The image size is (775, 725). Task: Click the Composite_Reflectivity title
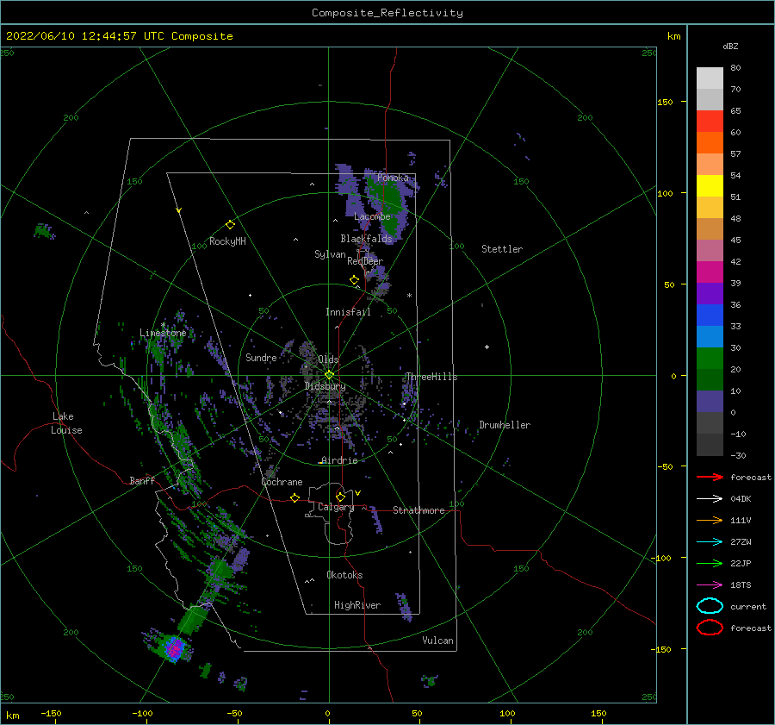pos(387,13)
